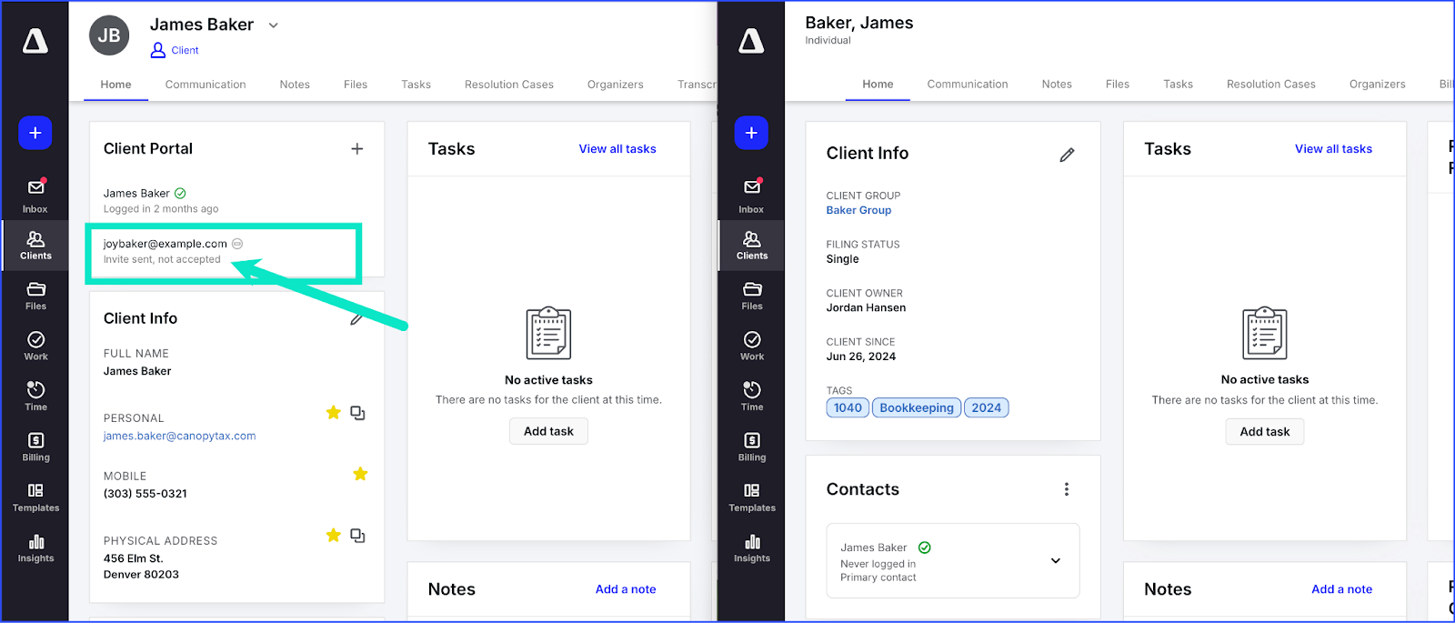Click the plus icon in Client Portal card

tap(357, 149)
